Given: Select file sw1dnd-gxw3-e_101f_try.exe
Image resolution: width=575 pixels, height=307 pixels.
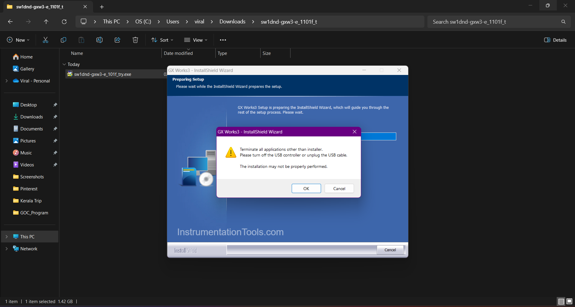Looking at the screenshot, I should [x=102, y=74].
